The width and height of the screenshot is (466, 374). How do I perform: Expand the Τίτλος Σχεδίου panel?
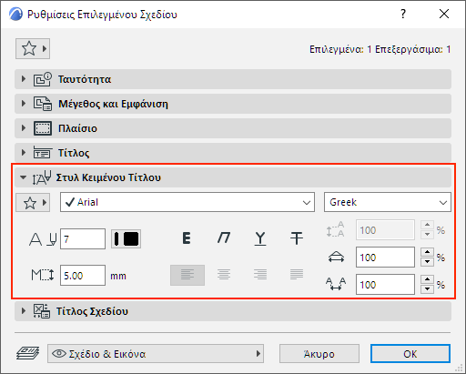point(233,311)
